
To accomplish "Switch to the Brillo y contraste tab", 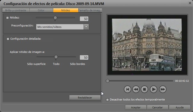I will point(16,10).
